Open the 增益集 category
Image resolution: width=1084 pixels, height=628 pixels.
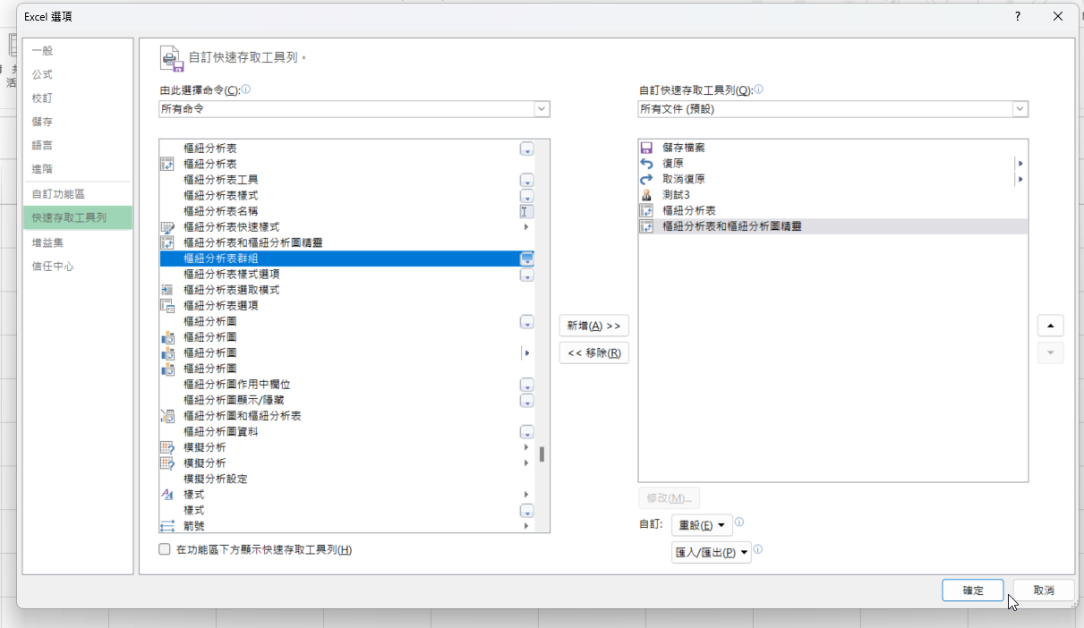(x=77, y=242)
